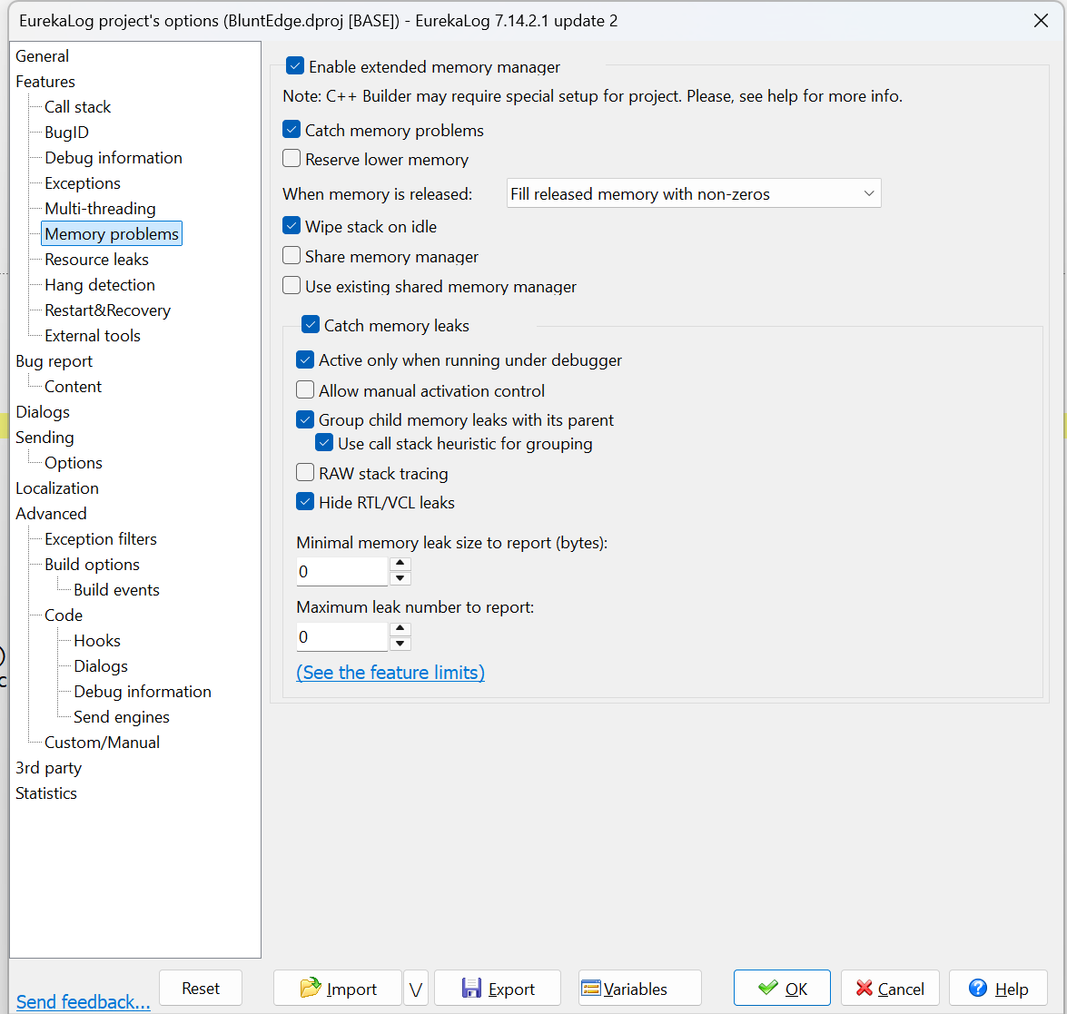Select Resource leaks in the options tree

[x=96, y=260]
